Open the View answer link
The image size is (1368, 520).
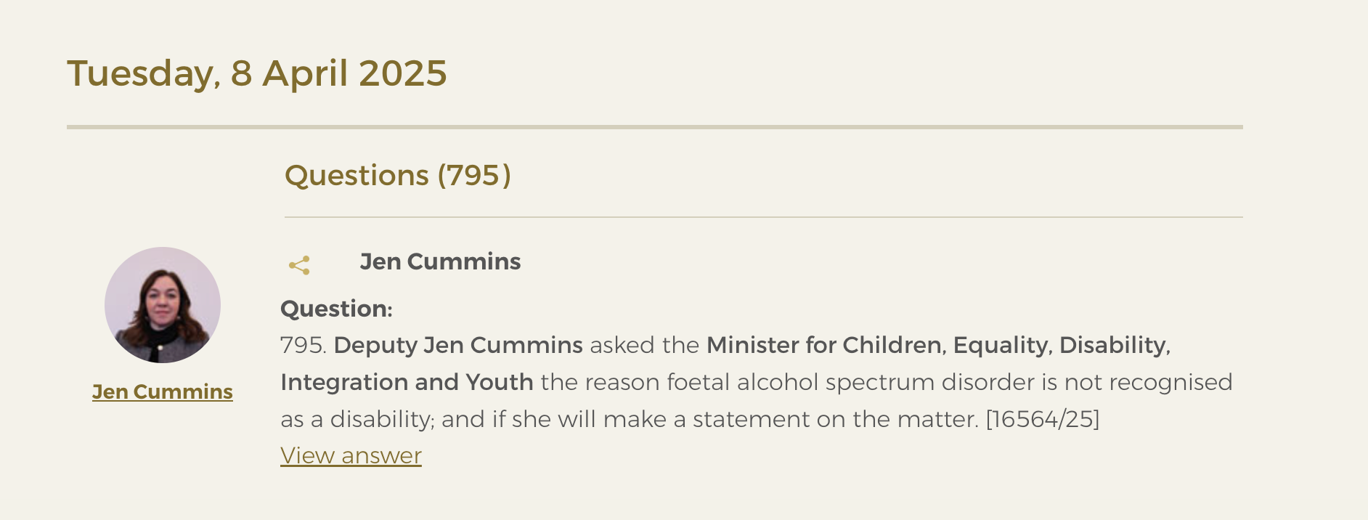click(x=351, y=455)
